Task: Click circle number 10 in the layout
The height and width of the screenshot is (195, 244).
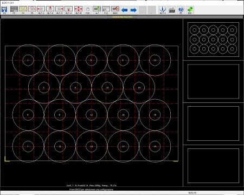Action: coord(107,88)
